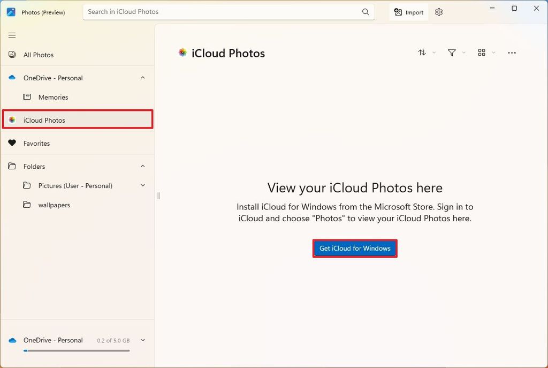The image size is (548, 368).
Task: Open the See more ellipsis menu
Action: click(512, 52)
